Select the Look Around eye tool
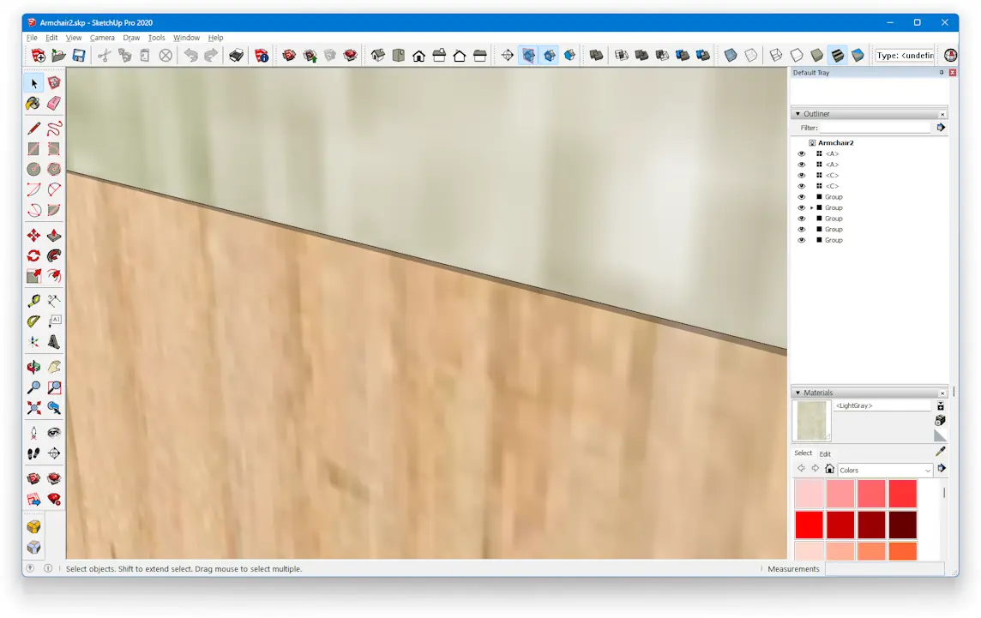 [54, 433]
